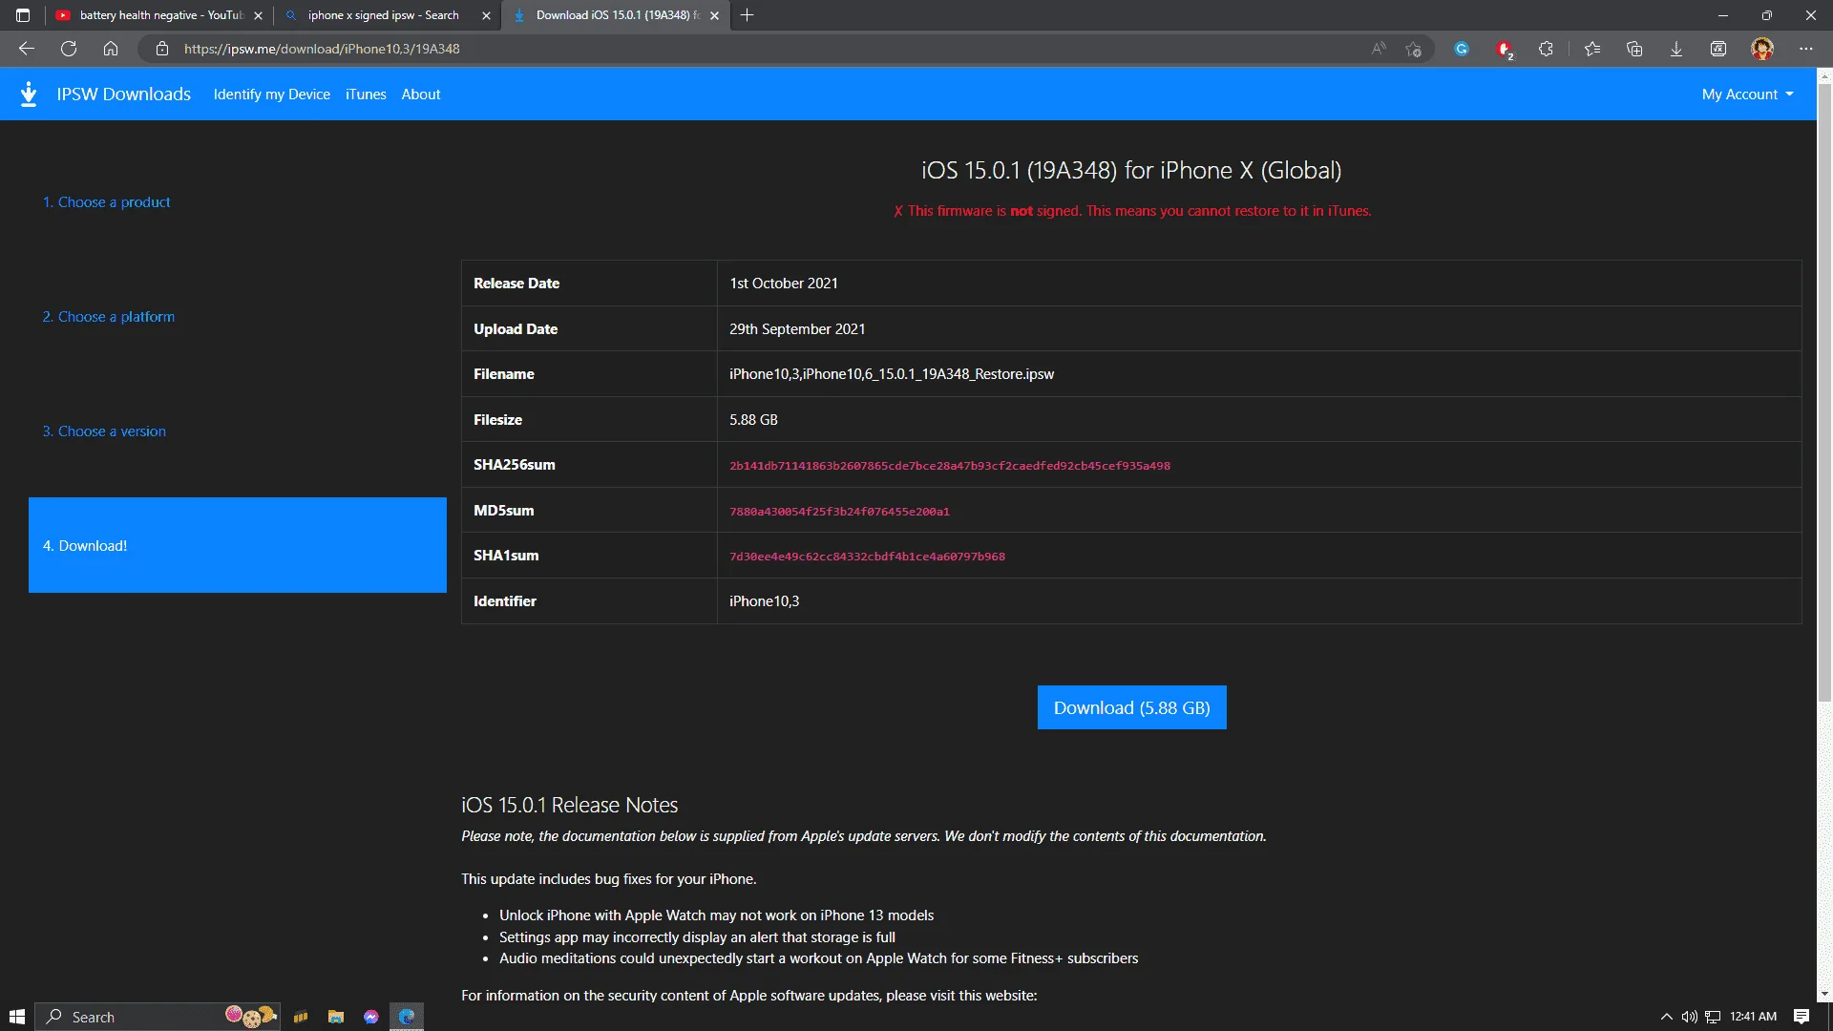Select step 4. Download!
The width and height of the screenshot is (1833, 1031).
pyautogui.click(x=238, y=545)
